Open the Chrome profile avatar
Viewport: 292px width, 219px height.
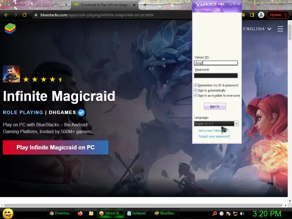(x=261, y=15)
